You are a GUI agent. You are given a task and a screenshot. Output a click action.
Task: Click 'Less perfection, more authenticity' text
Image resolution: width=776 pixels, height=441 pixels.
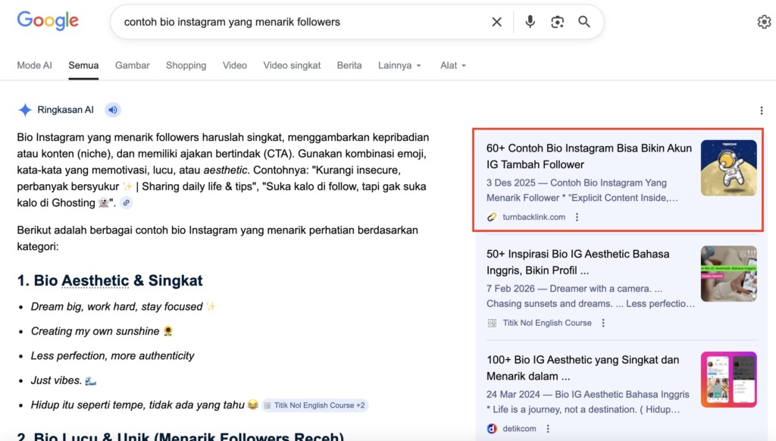coord(112,356)
